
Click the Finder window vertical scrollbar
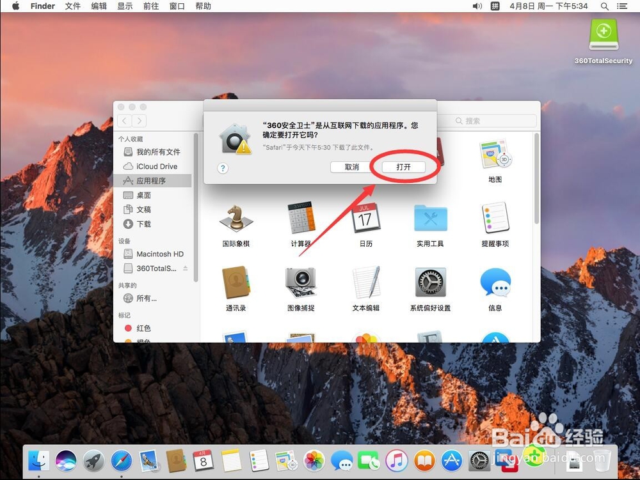click(536, 178)
